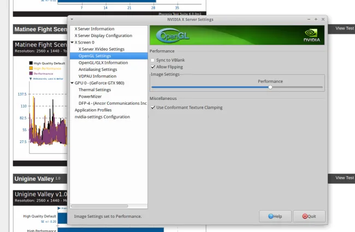Select Application Profiles in the sidebar
The width and height of the screenshot is (355, 232).
click(96, 110)
